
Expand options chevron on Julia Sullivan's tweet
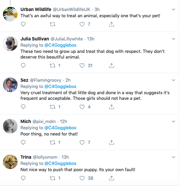(x=174, y=39)
